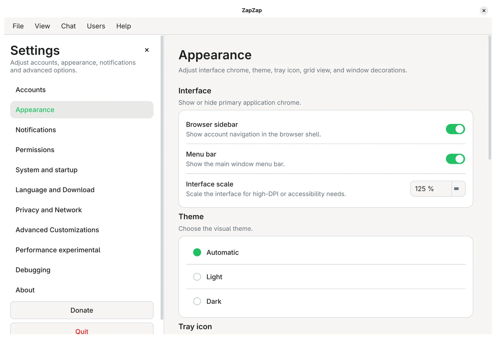Open the Chat menu
This screenshot has width=496, height=338.
(68, 26)
